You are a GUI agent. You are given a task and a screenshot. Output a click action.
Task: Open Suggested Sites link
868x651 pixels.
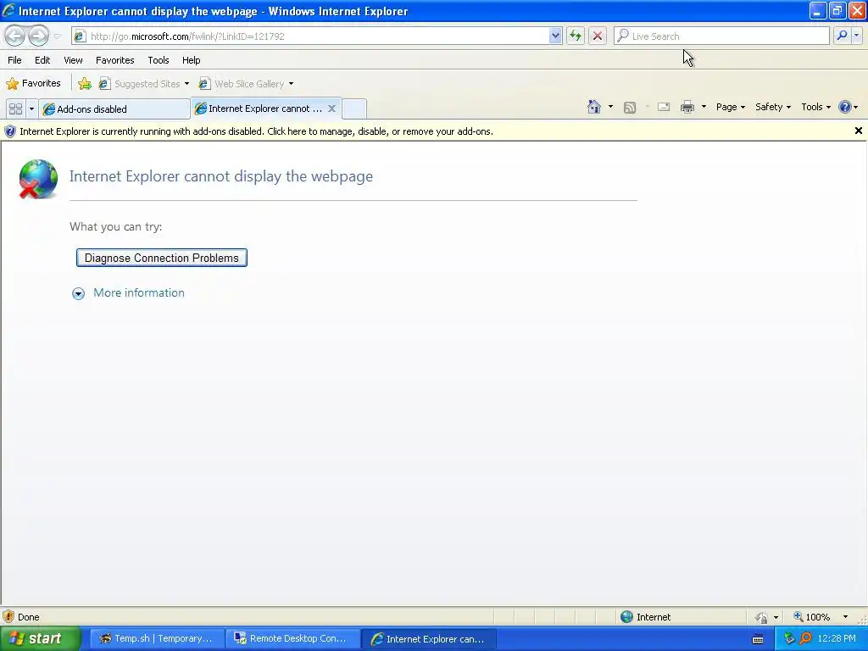(144, 84)
